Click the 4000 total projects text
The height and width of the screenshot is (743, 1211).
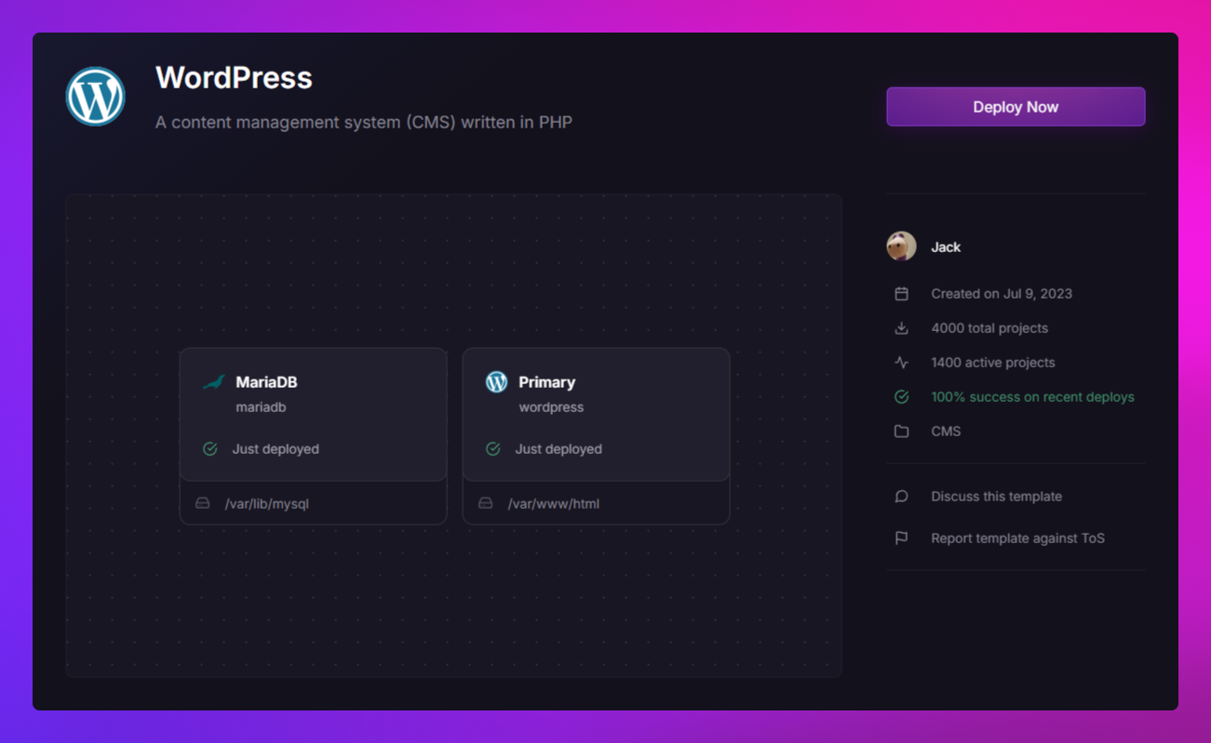[989, 328]
